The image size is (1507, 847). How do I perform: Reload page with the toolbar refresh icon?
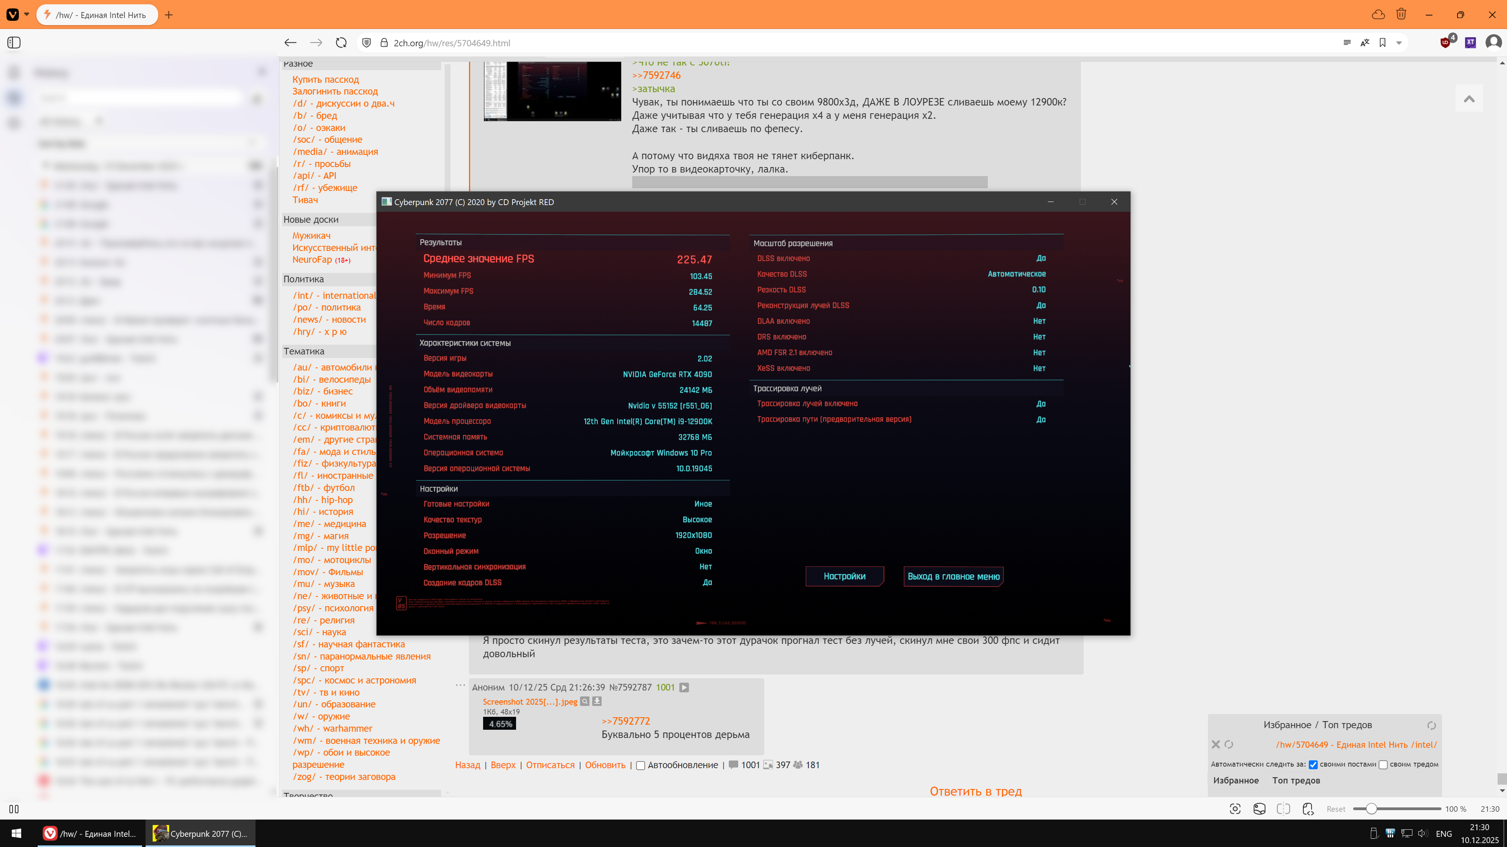click(x=341, y=43)
